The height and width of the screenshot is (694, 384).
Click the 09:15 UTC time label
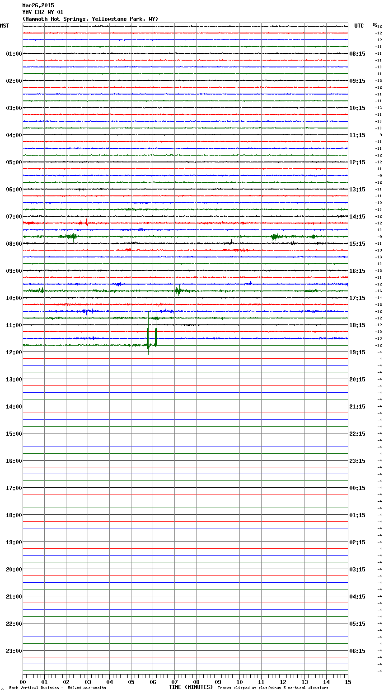pos(357,81)
